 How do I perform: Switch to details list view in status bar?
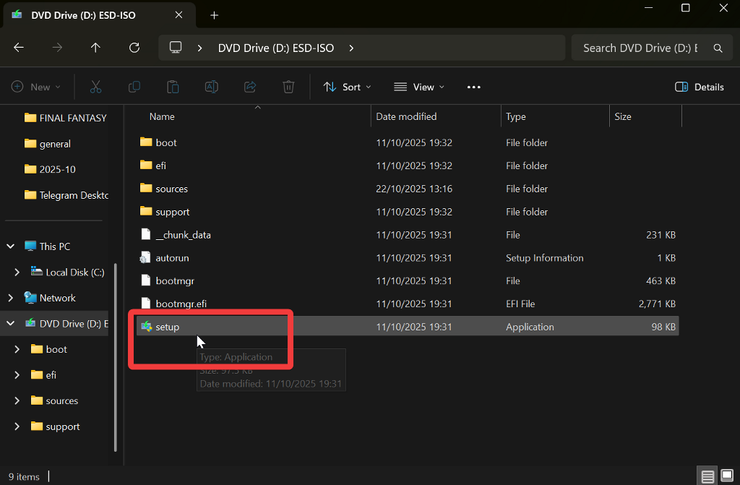707,476
